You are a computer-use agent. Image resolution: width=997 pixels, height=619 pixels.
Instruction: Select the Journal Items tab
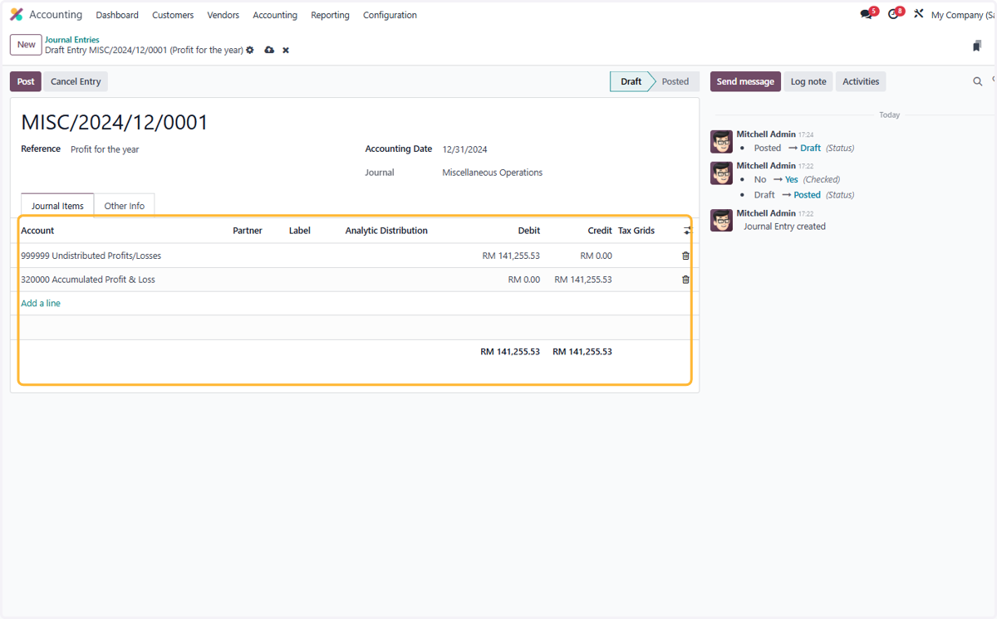57,206
